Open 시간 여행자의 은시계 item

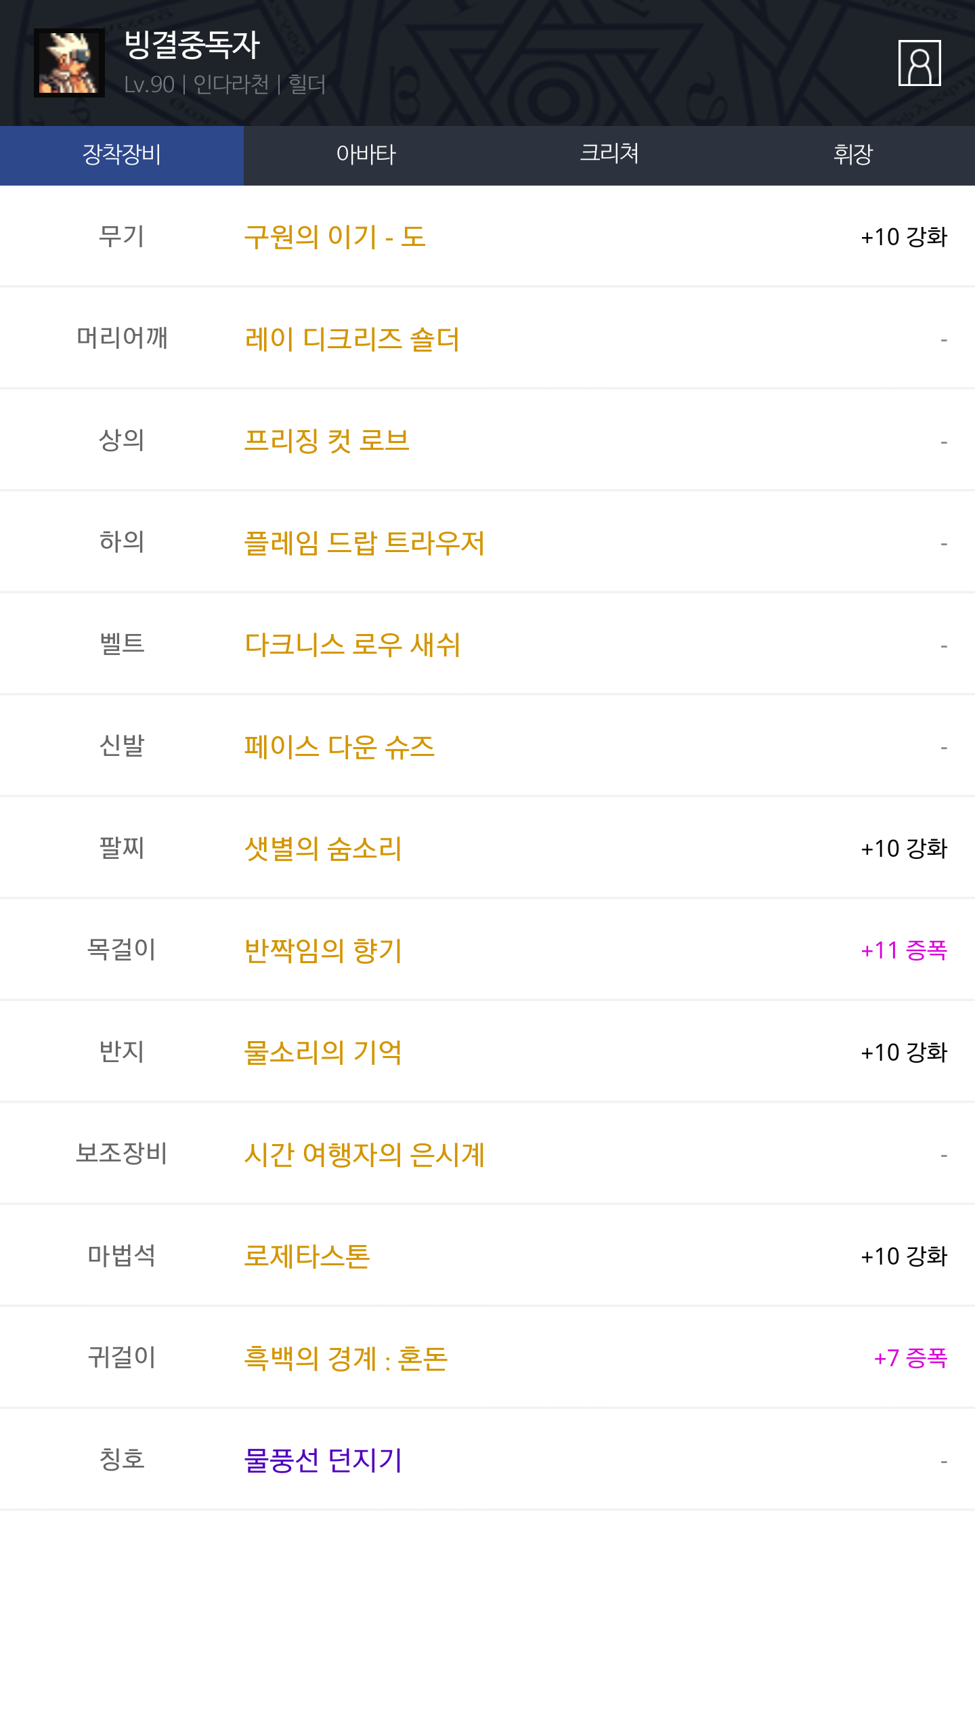click(x=364, y=1154)
